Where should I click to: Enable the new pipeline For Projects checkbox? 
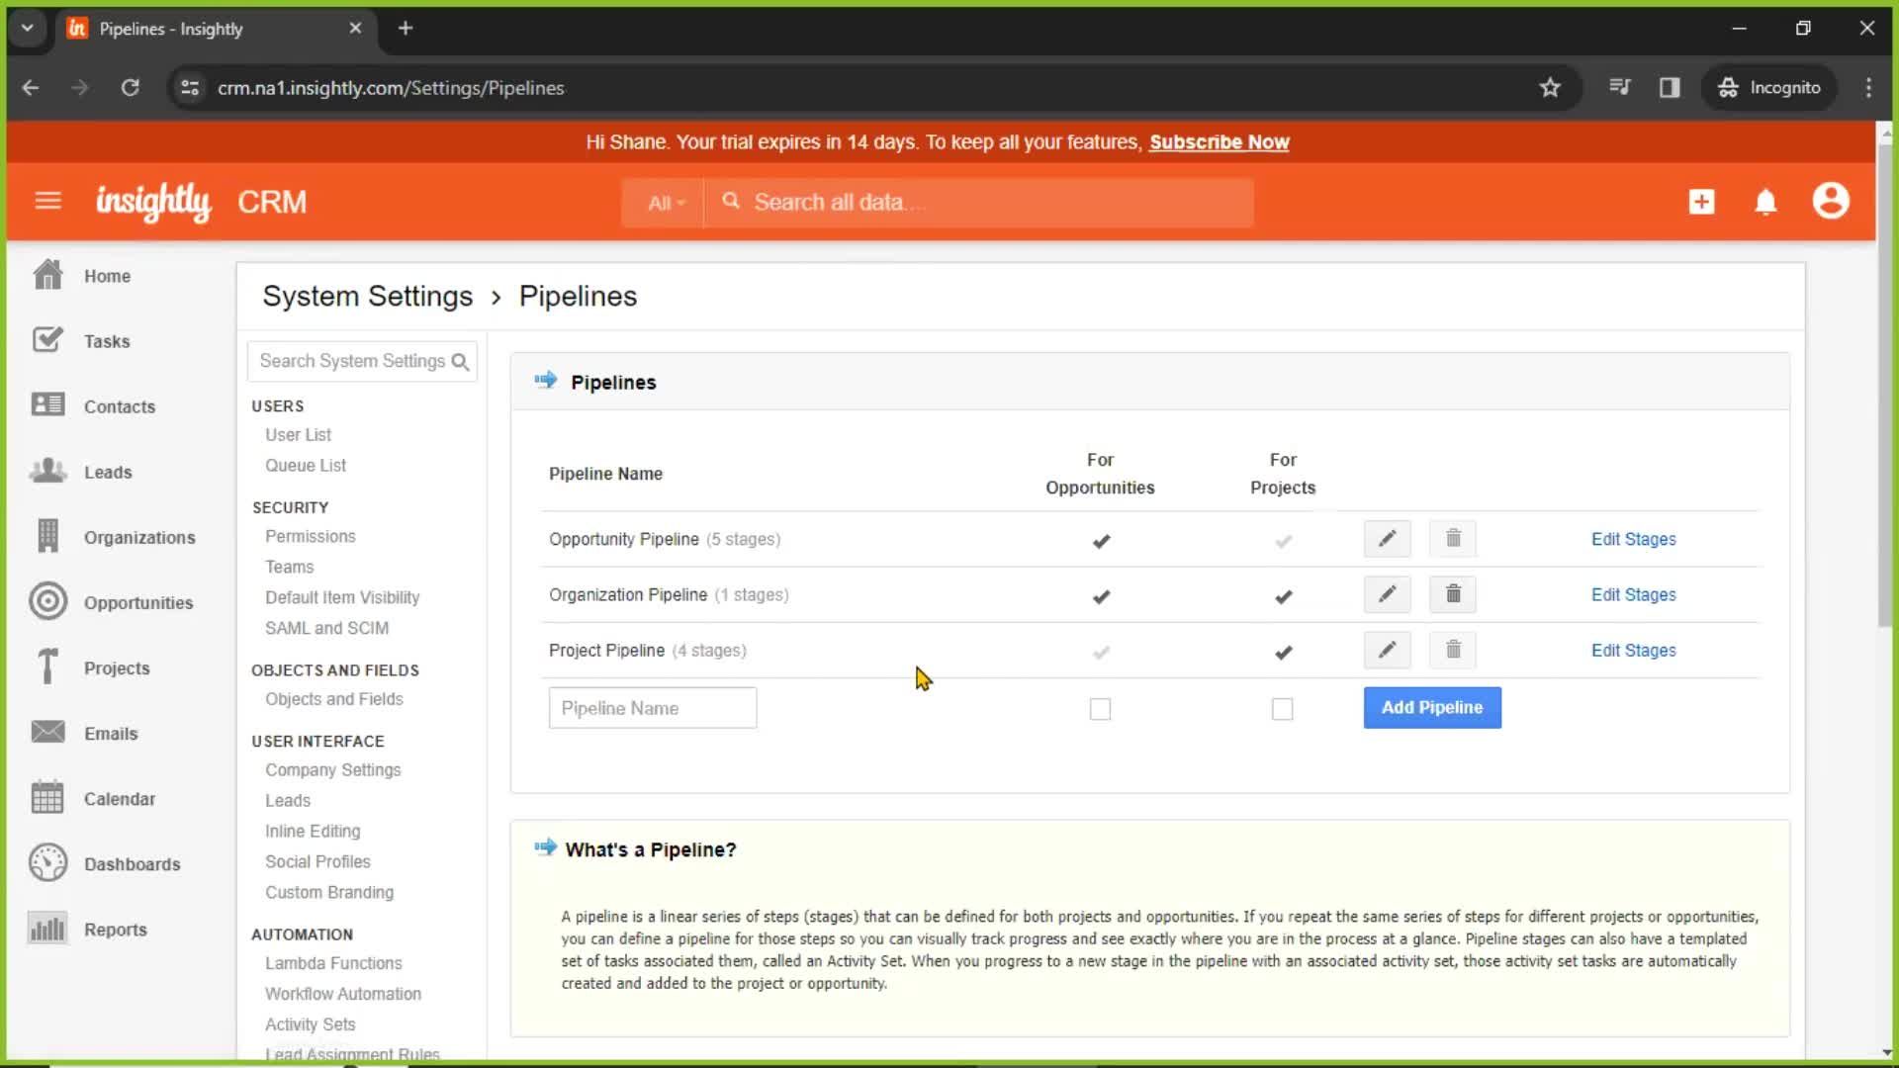coord(1282,708)
